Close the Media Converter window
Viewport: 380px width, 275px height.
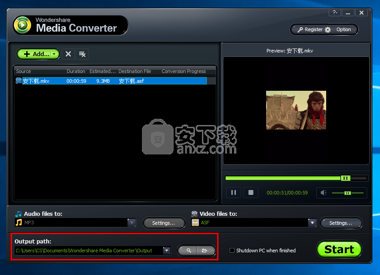[361, 12]
